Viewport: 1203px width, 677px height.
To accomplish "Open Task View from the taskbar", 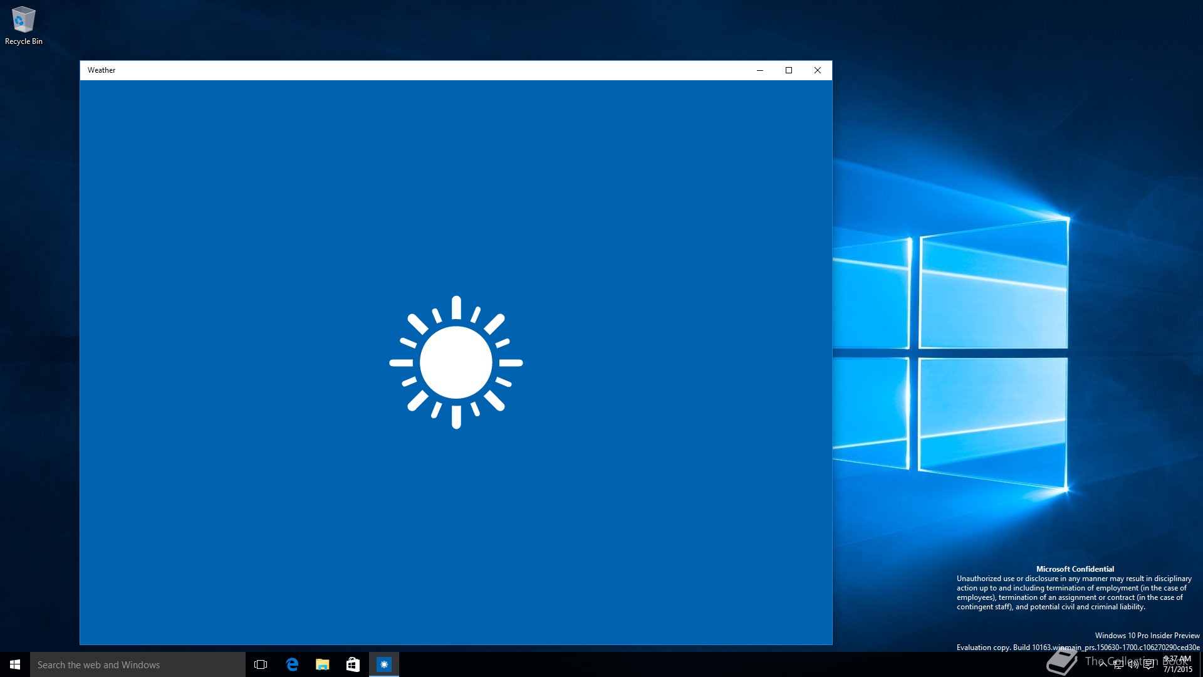I will pyautogui.click(x=261, y=664).
